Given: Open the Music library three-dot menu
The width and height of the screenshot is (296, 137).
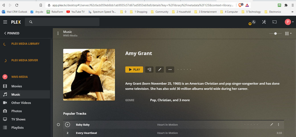Looking at the screenshot, I should [x=58, y=33].
